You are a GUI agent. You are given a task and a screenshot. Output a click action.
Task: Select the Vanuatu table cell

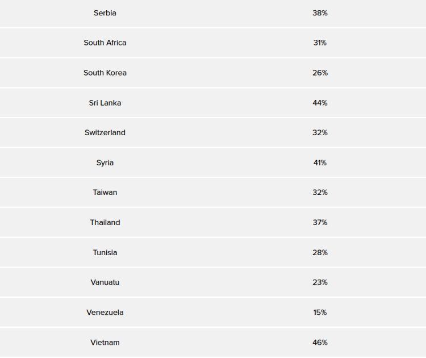pos(105,282)
